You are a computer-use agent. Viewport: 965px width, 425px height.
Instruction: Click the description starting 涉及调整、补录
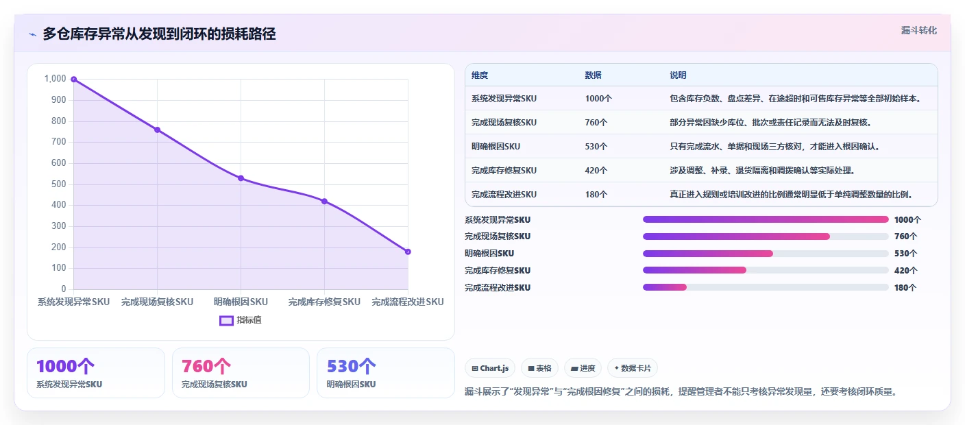pyautogui.click(x=762, y=171)
